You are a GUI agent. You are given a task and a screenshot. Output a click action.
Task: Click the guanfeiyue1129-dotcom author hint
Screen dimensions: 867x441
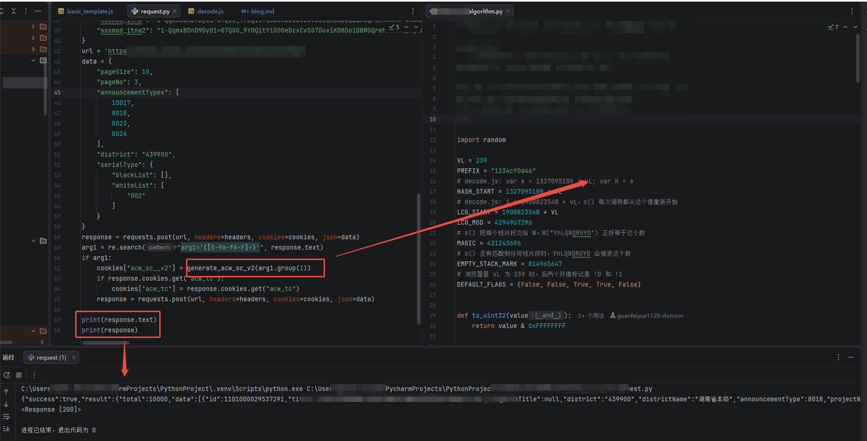tap(647, 316)
